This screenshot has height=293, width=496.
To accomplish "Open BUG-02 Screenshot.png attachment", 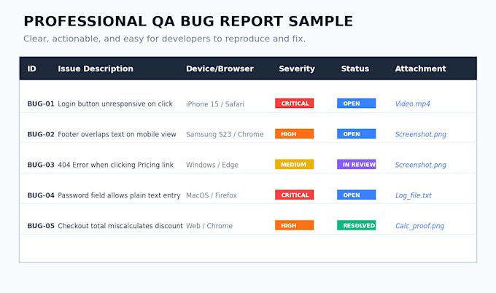I will click(421, 134).
